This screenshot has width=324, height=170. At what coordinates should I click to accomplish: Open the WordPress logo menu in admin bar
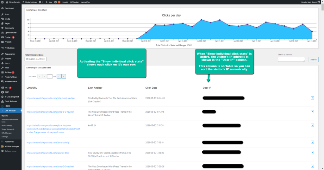click(x=2, y=2)
